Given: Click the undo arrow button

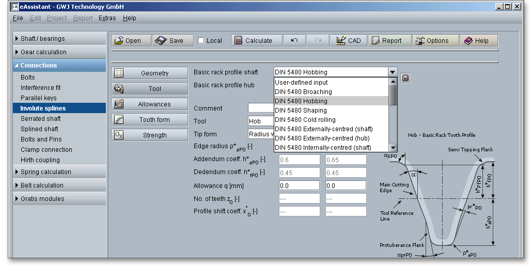Looking at the screenshot, I should click(294, 41).
